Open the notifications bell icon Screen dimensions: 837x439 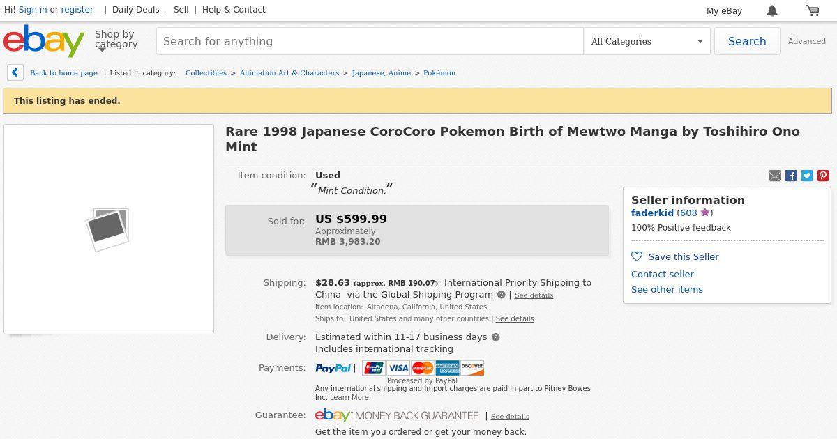click(772, 10)
